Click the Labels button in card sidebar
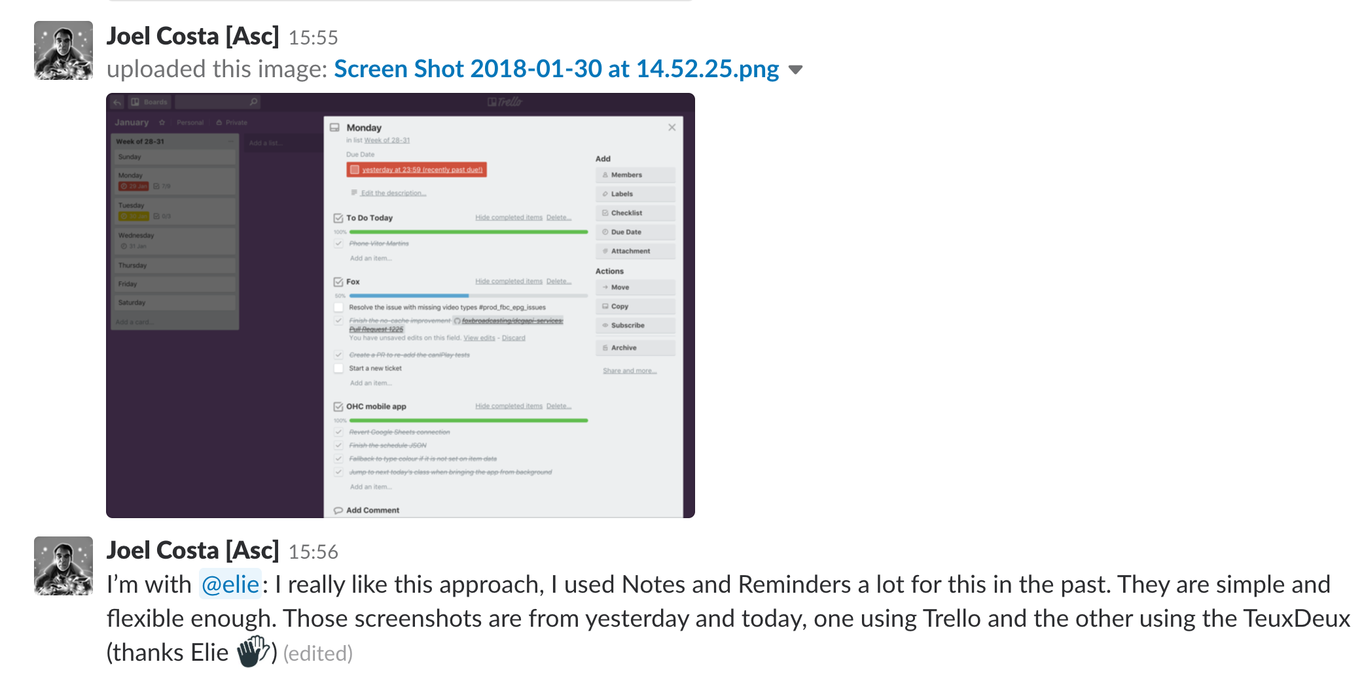This screenshot has width=1364, height=683. (x=636, y=194)
